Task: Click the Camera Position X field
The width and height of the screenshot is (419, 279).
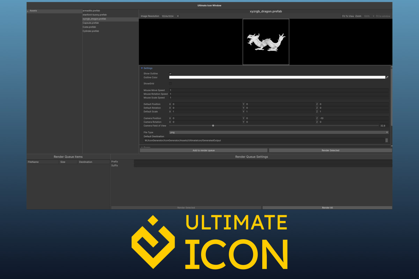Action: [207, 118]
